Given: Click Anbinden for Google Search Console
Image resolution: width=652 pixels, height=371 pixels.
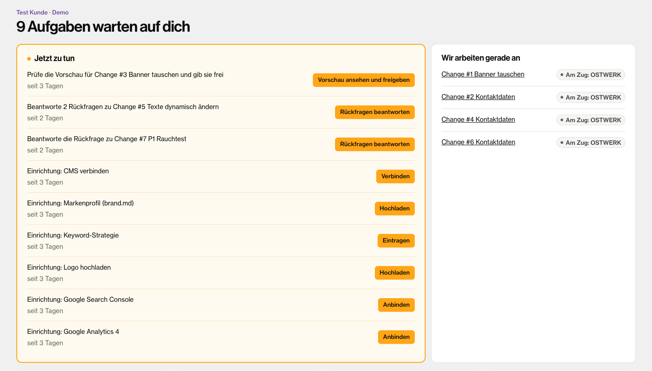Looking at the screenshot, I should (x=396, y=305).
